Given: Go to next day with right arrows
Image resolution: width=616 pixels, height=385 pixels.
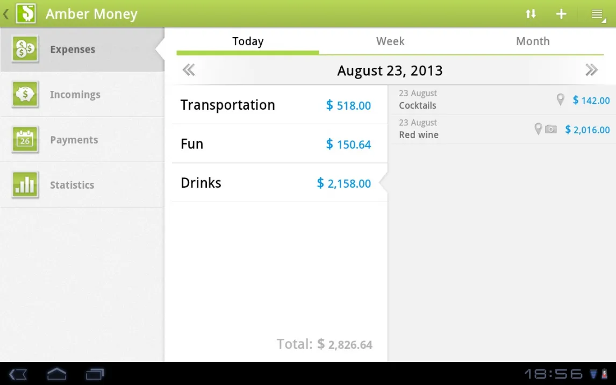Looking at the screenshot, I should point(591,70).
